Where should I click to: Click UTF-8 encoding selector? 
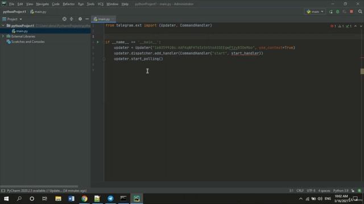311,191
